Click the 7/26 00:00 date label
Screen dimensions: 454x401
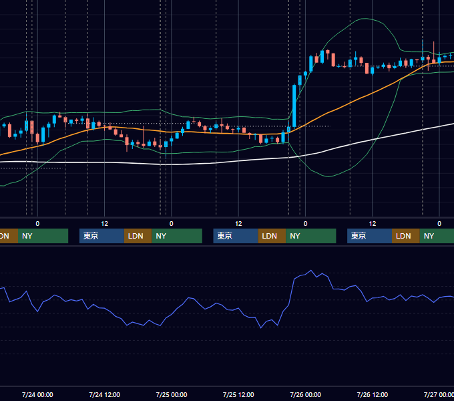tap(306, 394)
